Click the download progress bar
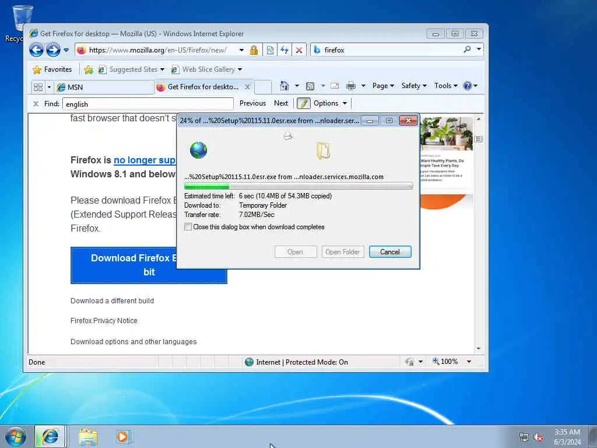Screen dimensions: 597x448 pyautogui.click(x=298, y=186)
